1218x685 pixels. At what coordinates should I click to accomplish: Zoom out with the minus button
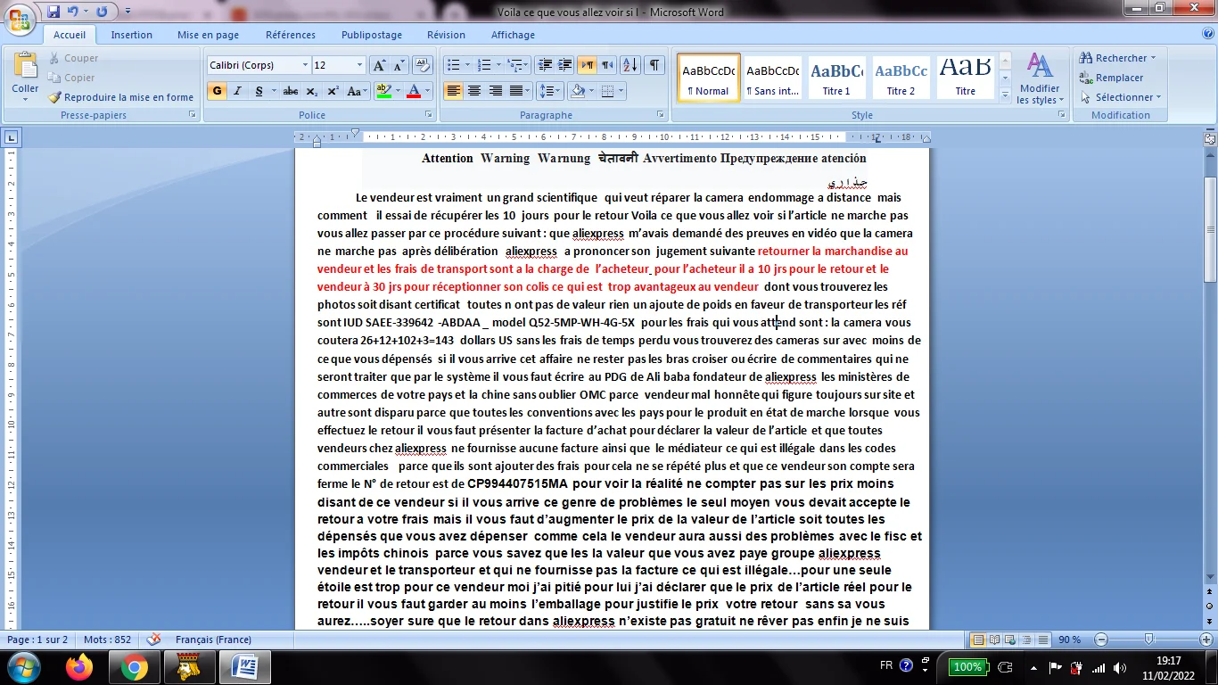[x=1101, y=640]
